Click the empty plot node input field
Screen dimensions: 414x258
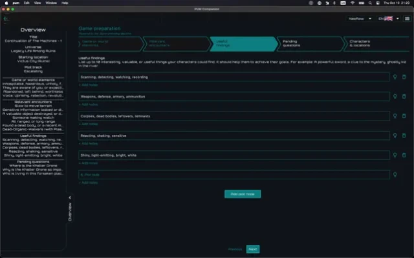(233, 174)
